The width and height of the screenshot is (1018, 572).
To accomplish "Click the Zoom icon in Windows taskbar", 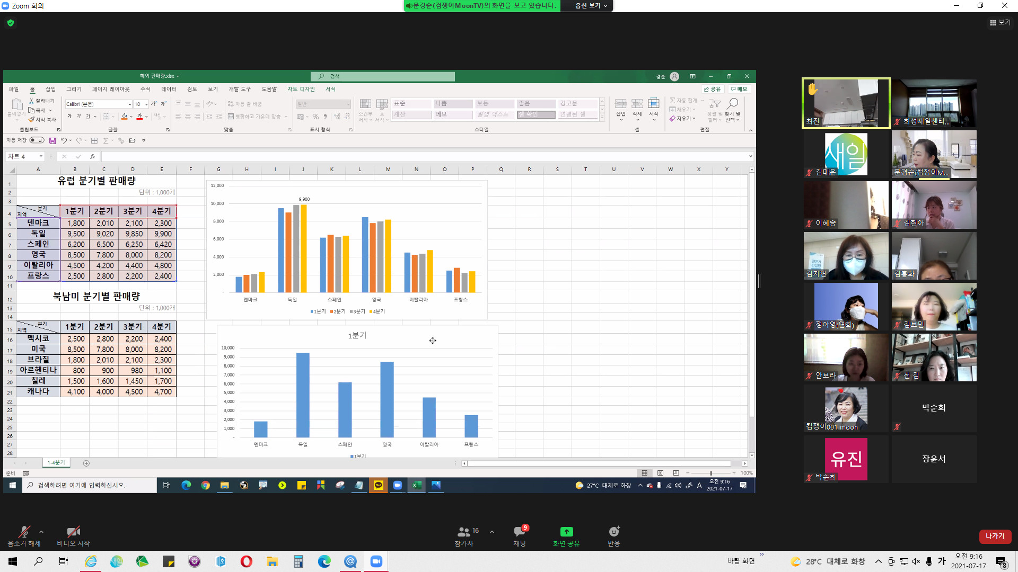I will 376,561.
